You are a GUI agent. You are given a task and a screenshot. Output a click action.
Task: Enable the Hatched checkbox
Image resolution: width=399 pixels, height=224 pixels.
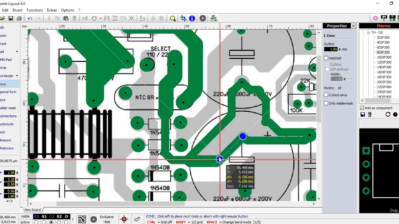coord(326,58)
